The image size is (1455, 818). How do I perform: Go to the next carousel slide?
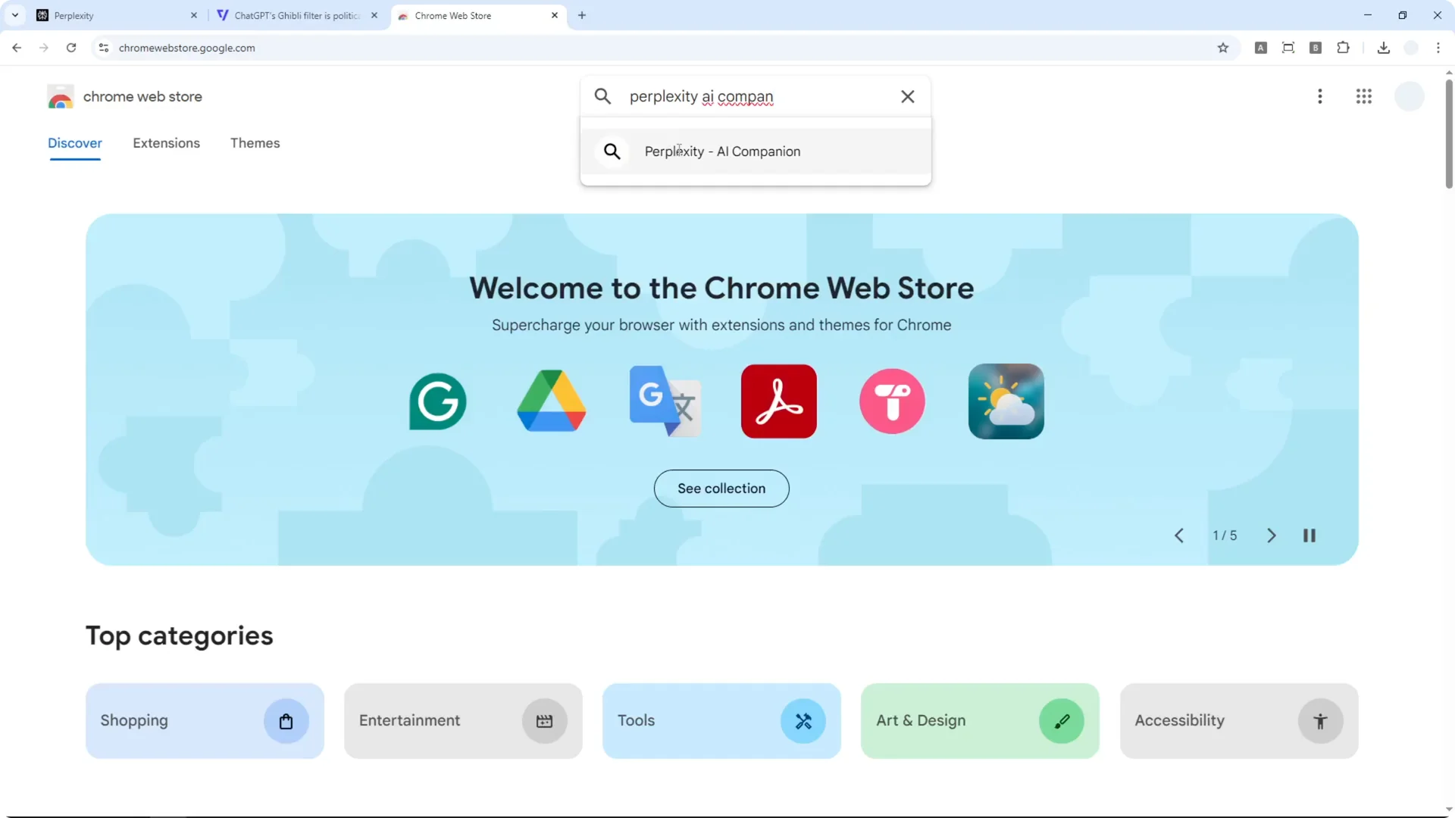(1271, 535)
